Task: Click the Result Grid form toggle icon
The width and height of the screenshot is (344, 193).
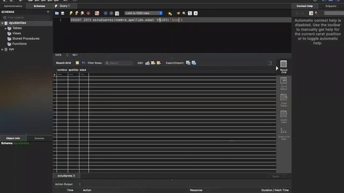Action: [x=77, y=63]
